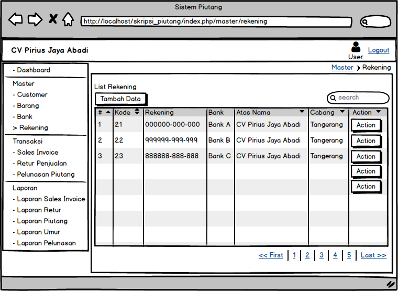This screenshot has height=291, width=398.
Task: Click the Action column header arrow
Action: 379,112
